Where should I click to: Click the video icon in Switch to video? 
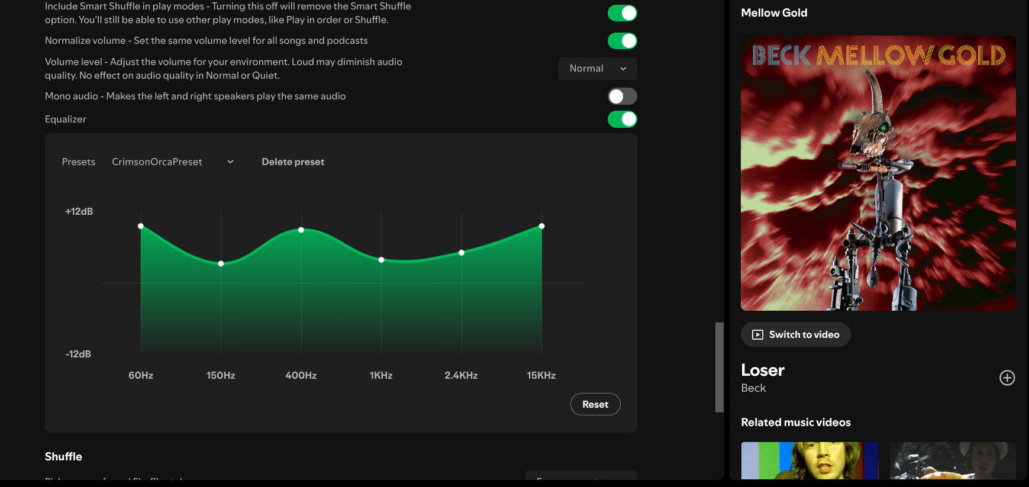pos(757,335)
